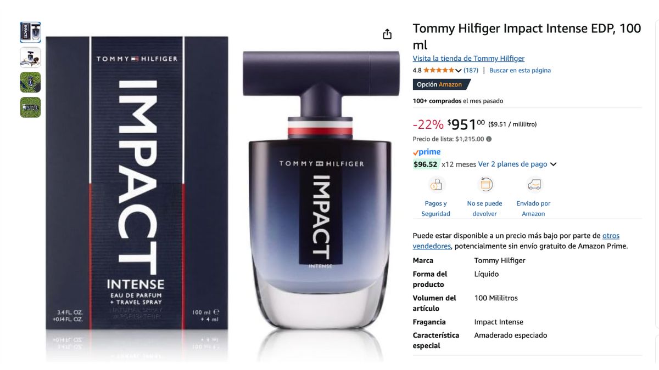
Task: Click the star rating icons
Action: tap(438, 70)
